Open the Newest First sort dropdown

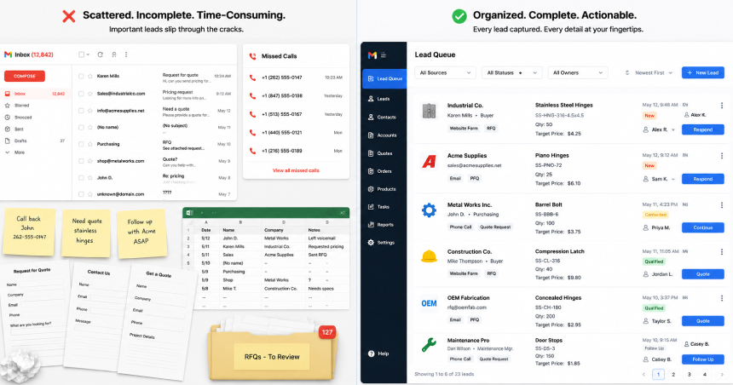click(x=649, y=73)
